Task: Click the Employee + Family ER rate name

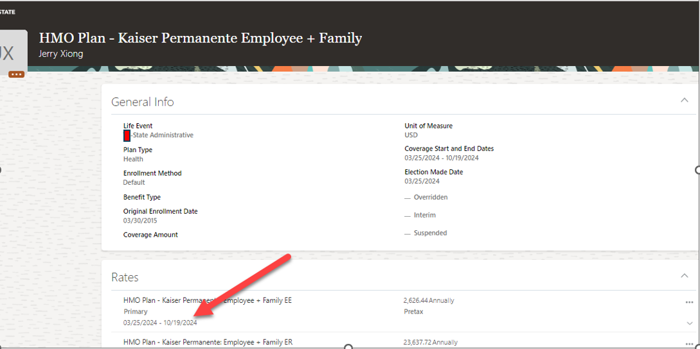Action: 208,343
